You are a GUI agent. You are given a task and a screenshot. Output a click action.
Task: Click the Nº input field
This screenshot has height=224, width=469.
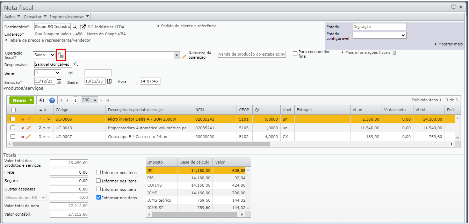pyautogui.click(x=98, y=73)
